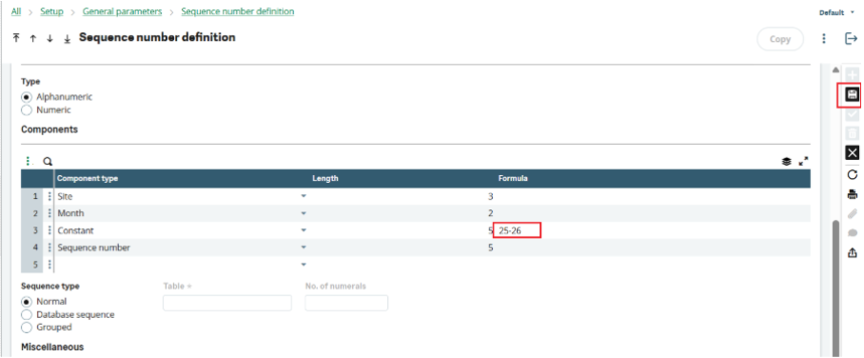Viewport: 864px width, 358px height.
Task: Click the Copy button
Action: pos(779,39)
